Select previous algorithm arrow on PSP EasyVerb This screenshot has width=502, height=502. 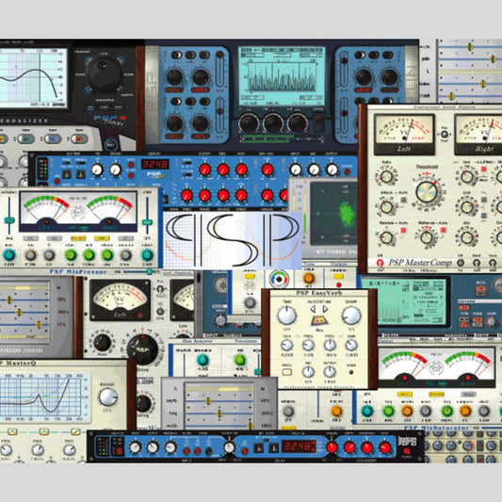pyautogui.click(x=313, y=309)
